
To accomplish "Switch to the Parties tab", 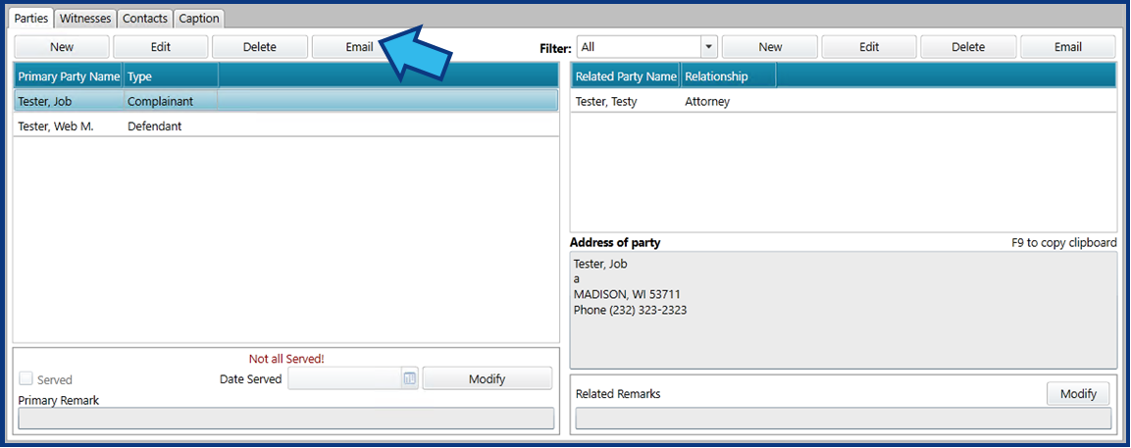I will (31, 18).
